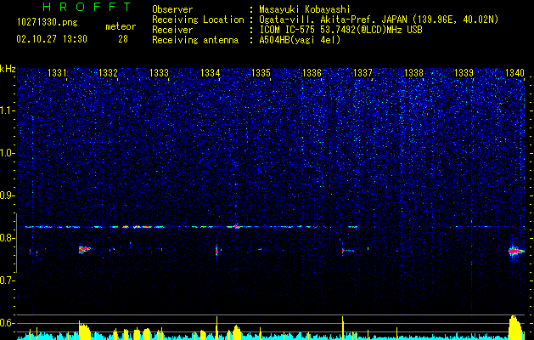This screenshot has width=534, height=340.
Task: Click the timestamp 02.10.27 13:30
Action: (52, 39)
